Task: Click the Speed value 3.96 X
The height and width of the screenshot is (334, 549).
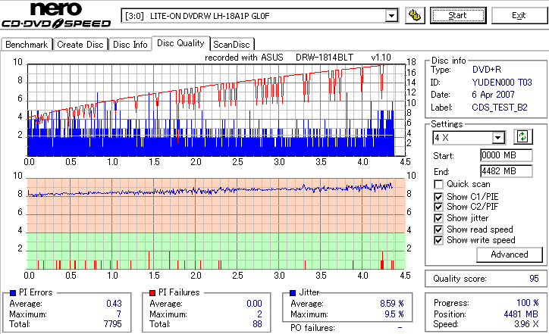Action: pos(526,324)
